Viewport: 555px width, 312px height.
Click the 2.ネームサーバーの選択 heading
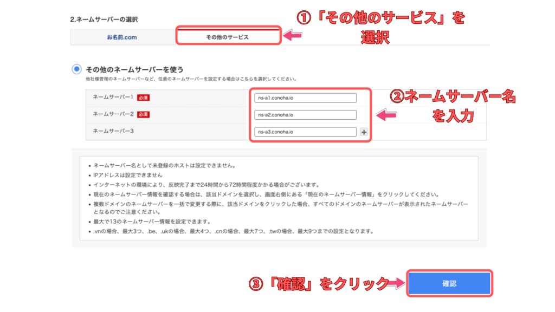coord(96,19)
